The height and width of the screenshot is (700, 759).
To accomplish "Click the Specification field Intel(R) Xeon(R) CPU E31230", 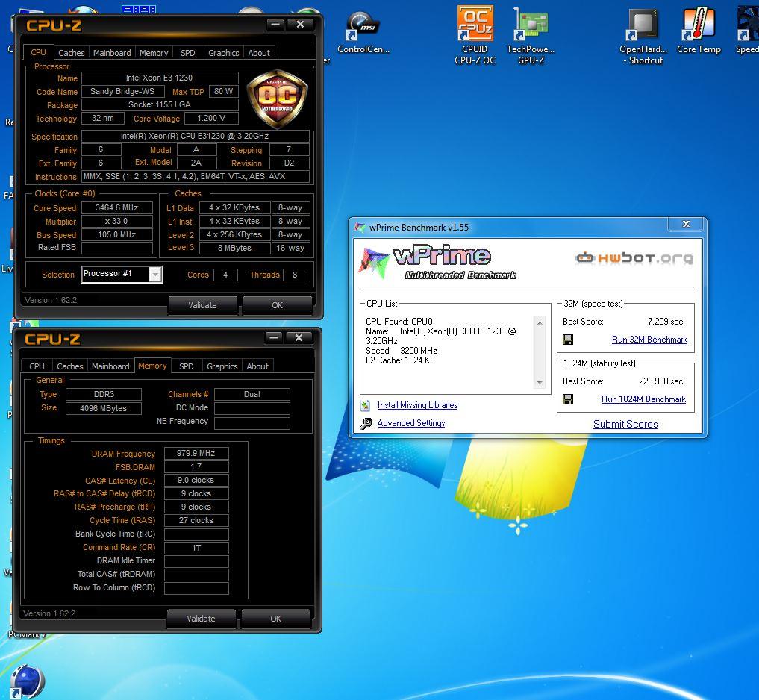I will pyautogui.click(x=196, y=136).
